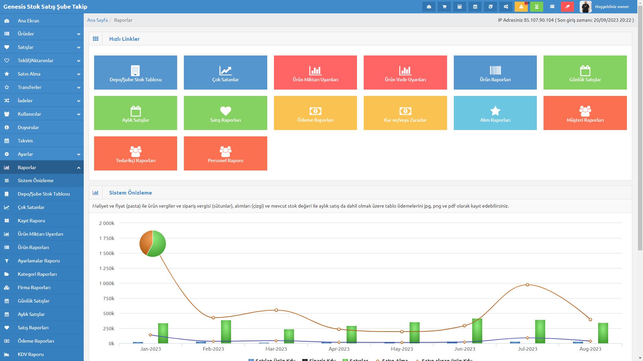Open the calendar icon in top toolbar

(475, 7)
